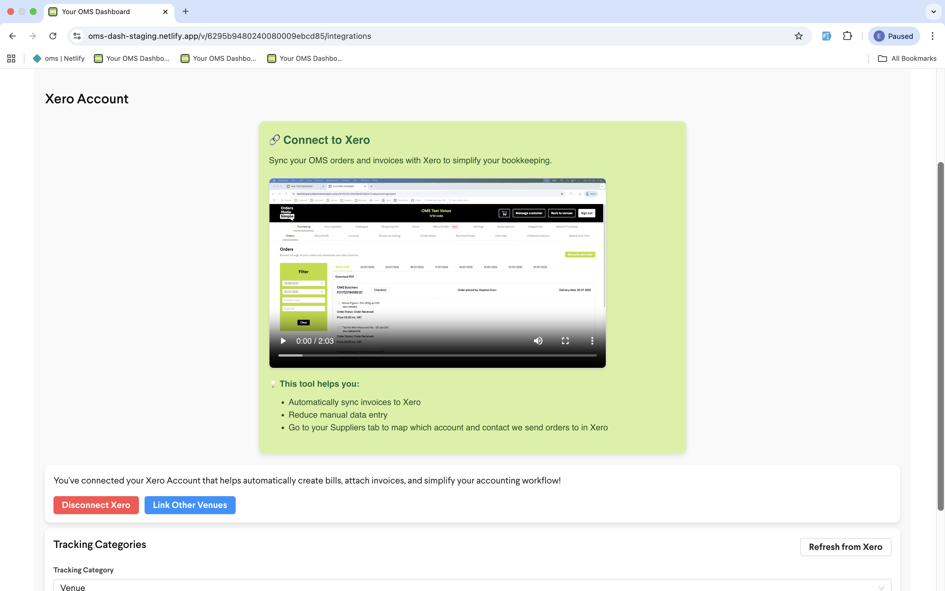This screenshot has height=591, width=945.
Task: Go back using the browser back arrow
Action: (12, 36)
